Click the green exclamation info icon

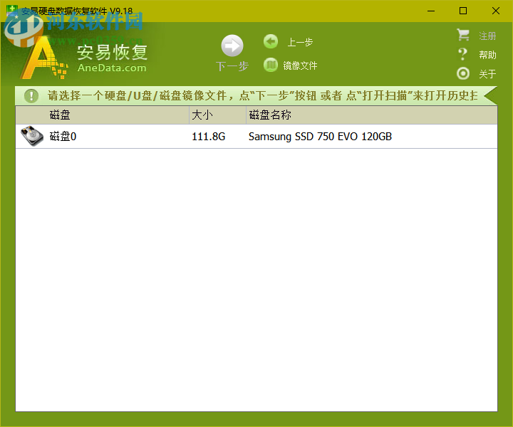click(31, 96)
